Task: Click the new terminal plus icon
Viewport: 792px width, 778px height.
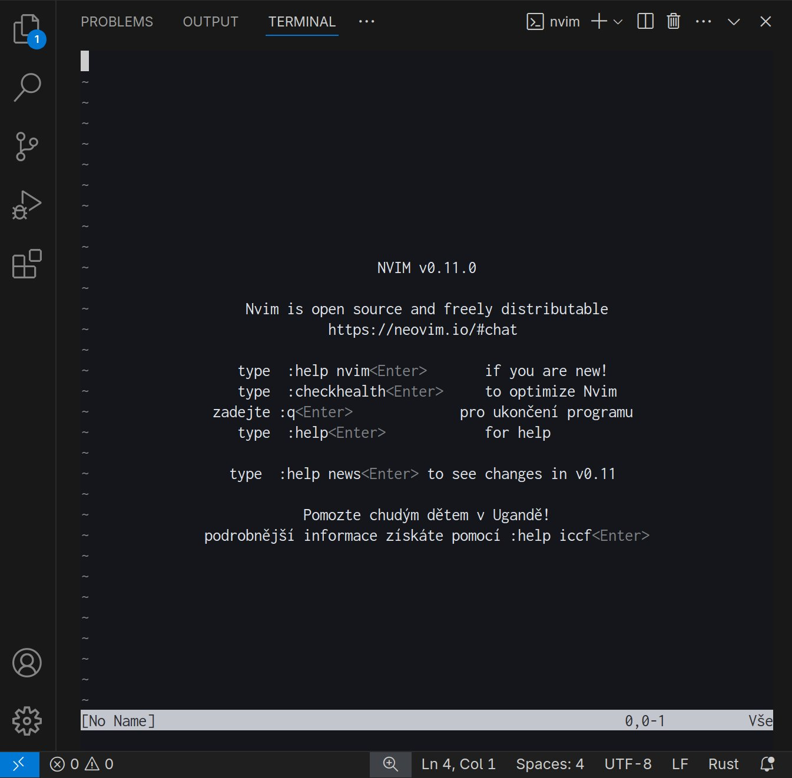Action: click(x=599, y=22)
